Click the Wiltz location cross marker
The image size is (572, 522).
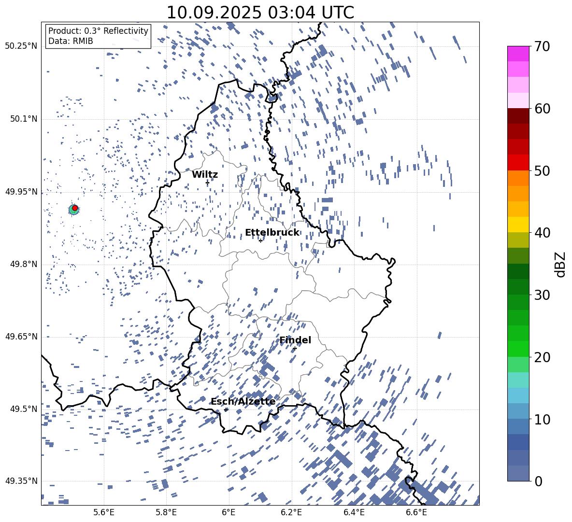[207, 183]
